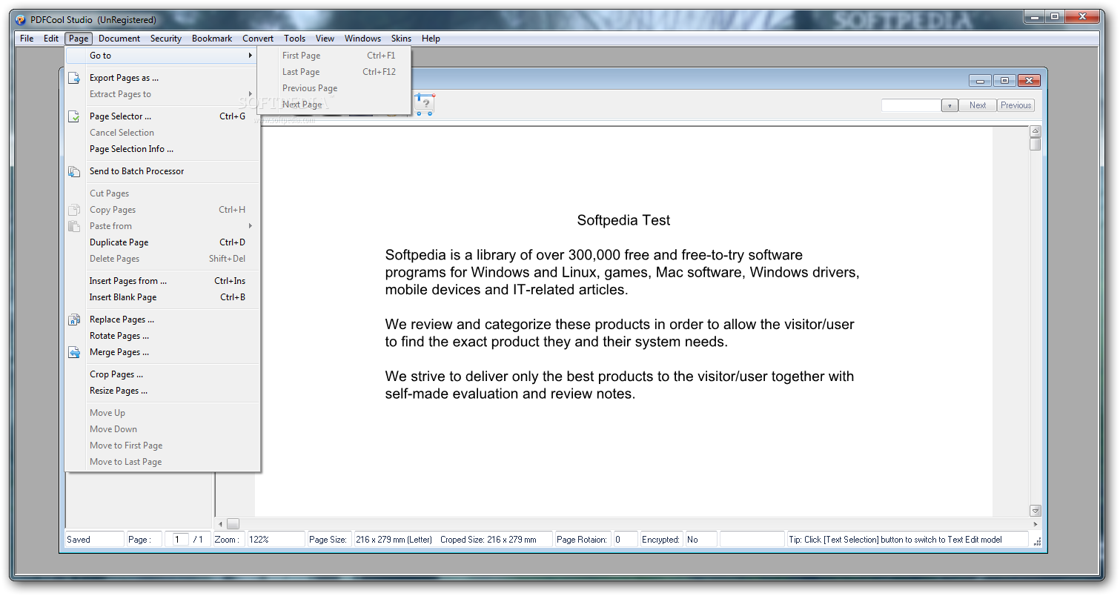
Task: Click the Previous search button
Action: (x=1015, y=105)
